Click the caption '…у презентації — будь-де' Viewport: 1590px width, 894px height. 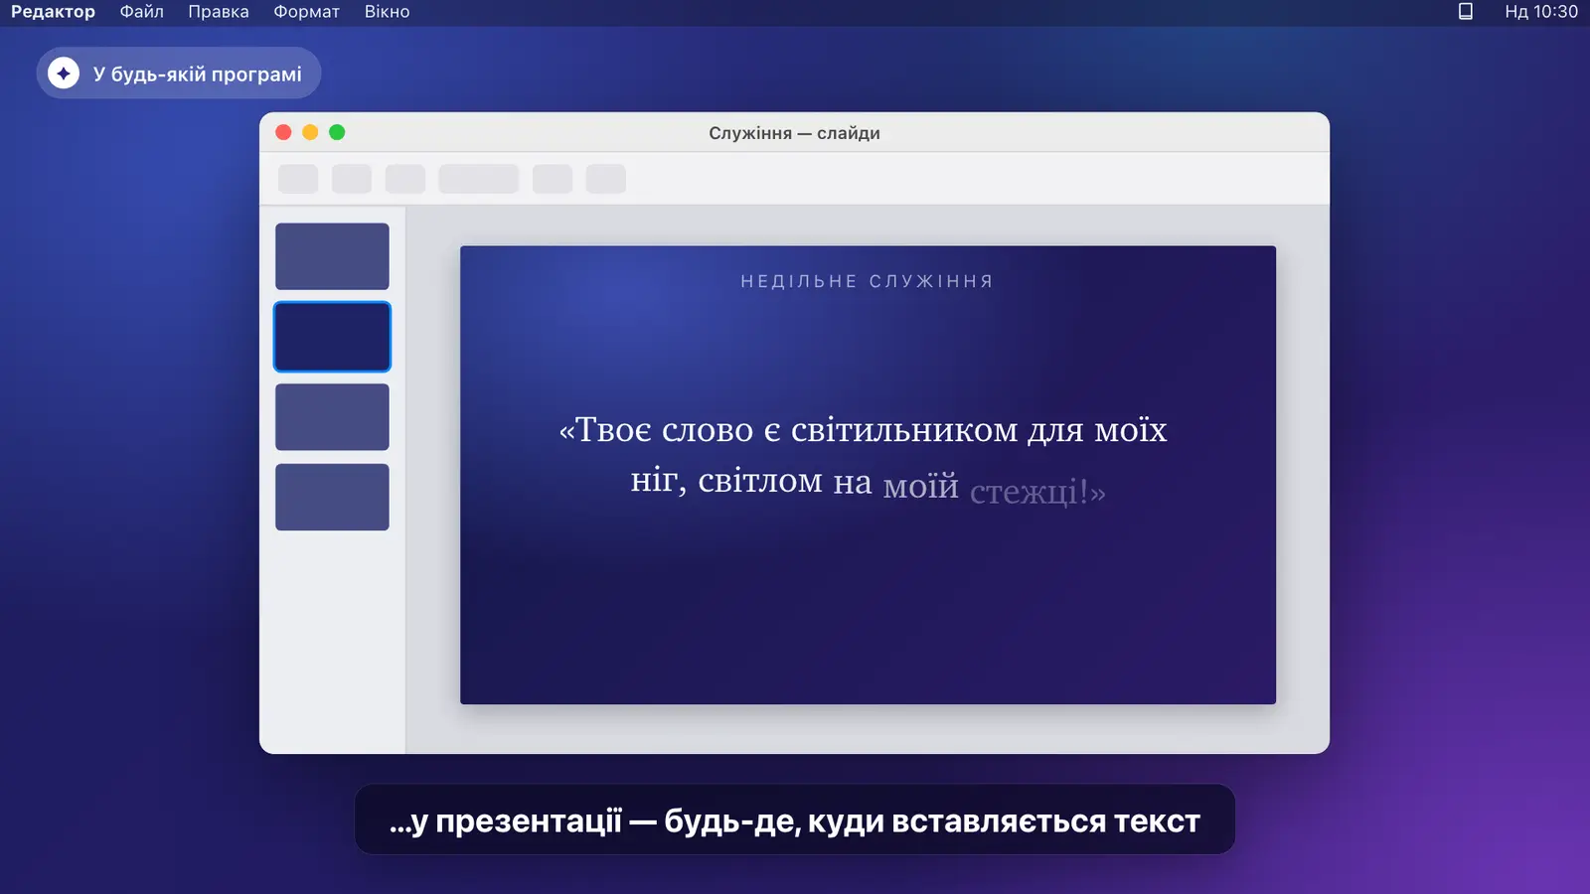tap(795, 821)
